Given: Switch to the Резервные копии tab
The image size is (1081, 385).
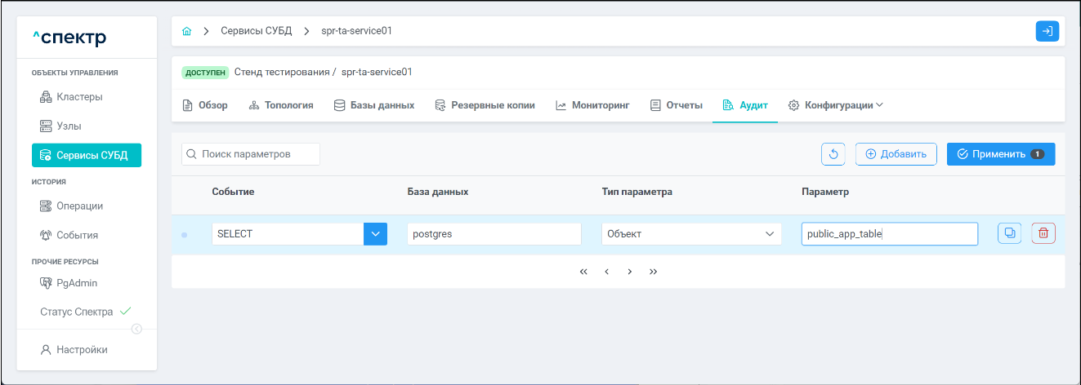Looking at the screenshot, I should (x=485, y=105).
